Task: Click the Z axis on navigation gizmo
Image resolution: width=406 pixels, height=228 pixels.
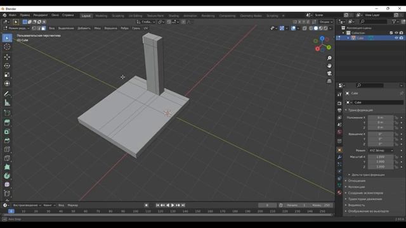Action: (322, 39)
